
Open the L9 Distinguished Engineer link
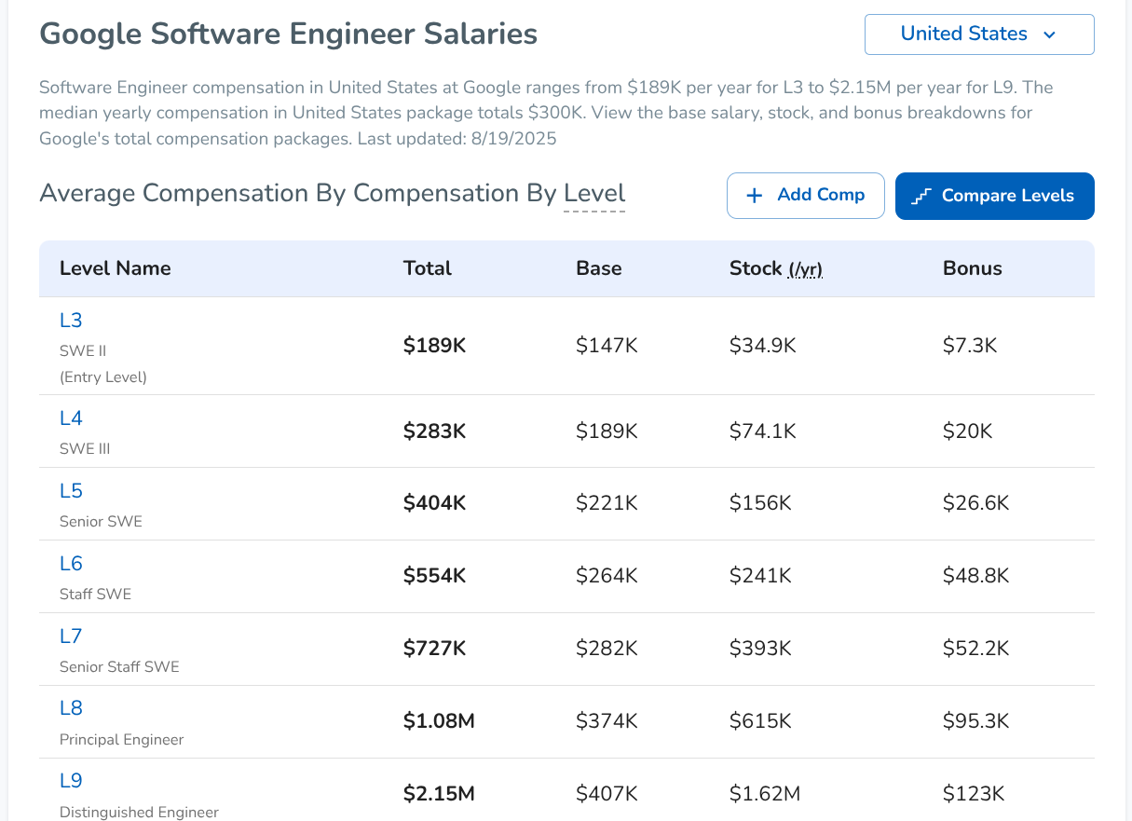71,781
